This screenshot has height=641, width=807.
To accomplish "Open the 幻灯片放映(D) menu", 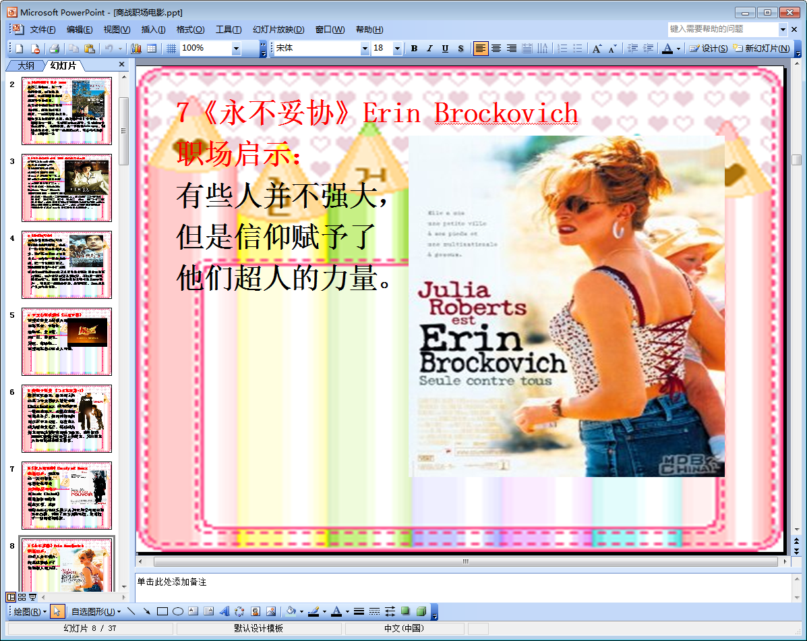I will (278, 30).
